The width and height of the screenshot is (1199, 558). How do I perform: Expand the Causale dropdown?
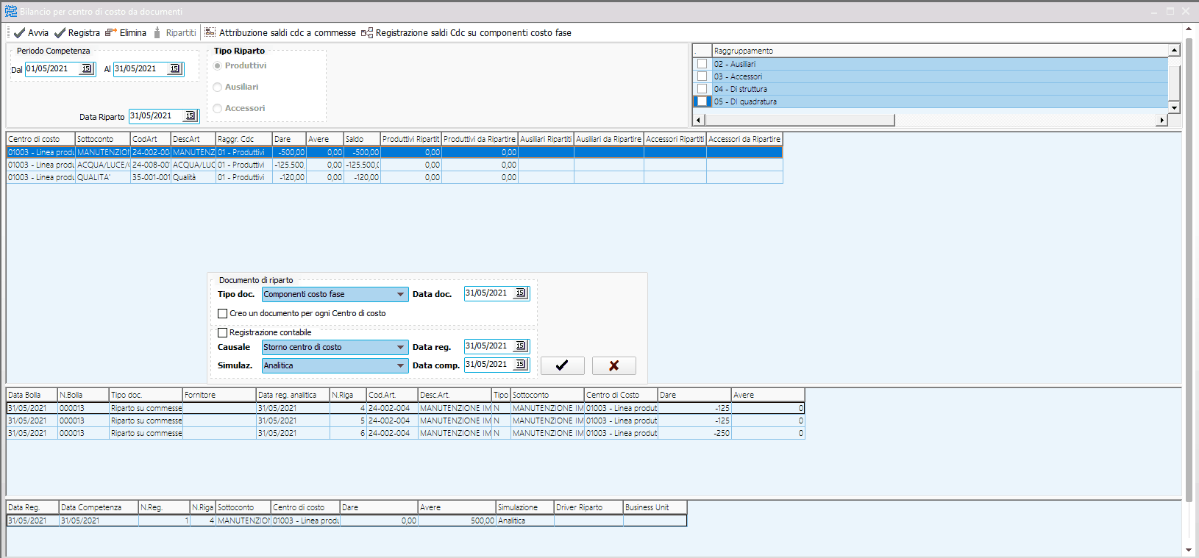401,347
